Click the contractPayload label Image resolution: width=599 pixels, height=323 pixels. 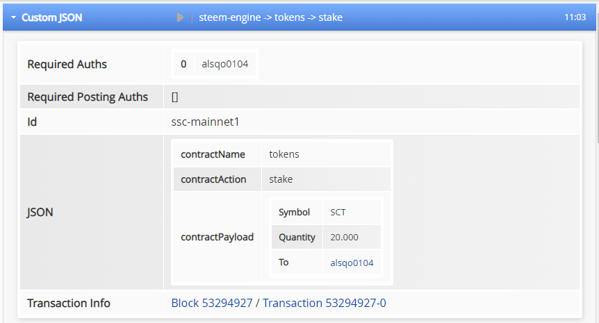(217, 237)
